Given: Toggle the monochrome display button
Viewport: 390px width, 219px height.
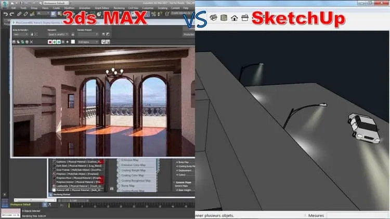Looking at the screenshot, I should coord(68,42).
